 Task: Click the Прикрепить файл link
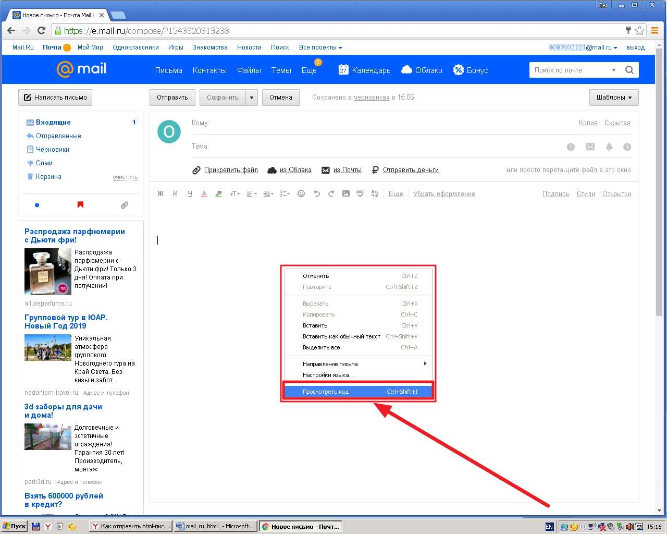230,170
